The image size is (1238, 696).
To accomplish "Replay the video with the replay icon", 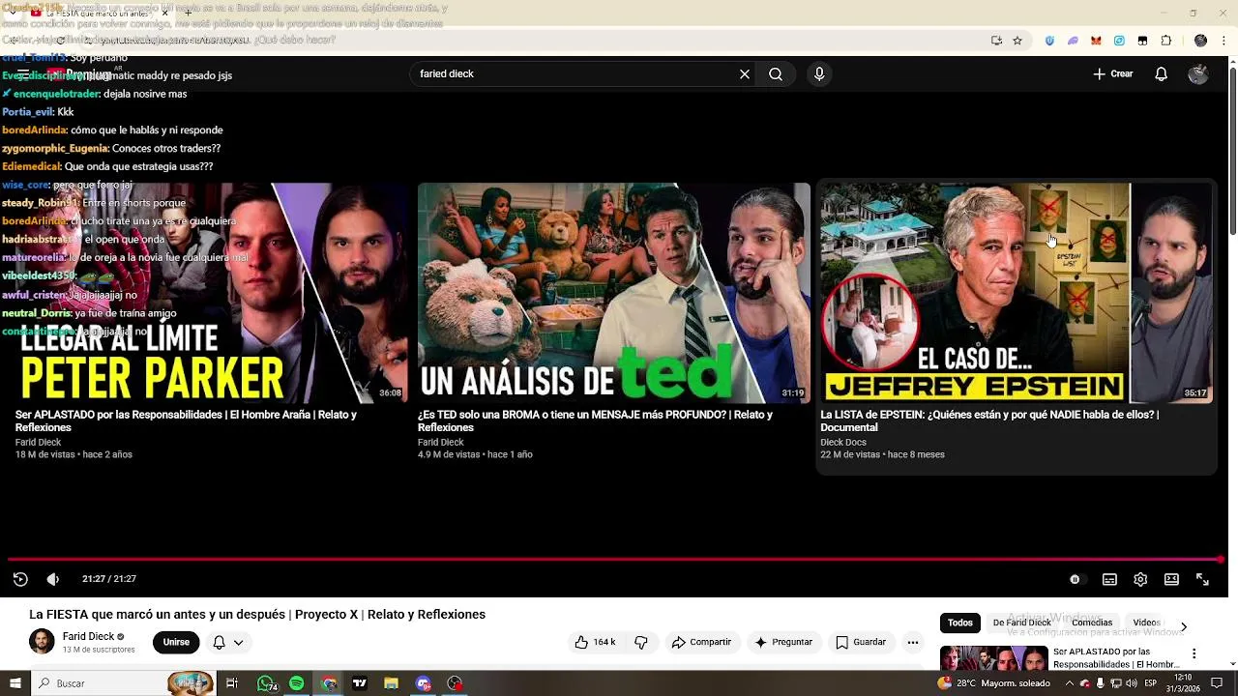I will (x=20, y=579).
